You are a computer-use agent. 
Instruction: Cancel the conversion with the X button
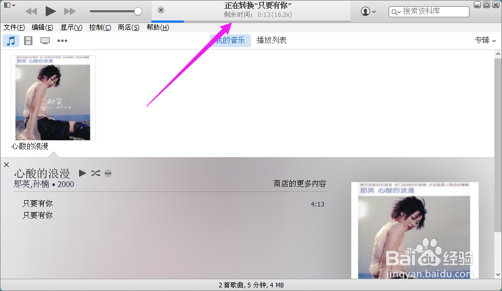(x=161, y=10)
